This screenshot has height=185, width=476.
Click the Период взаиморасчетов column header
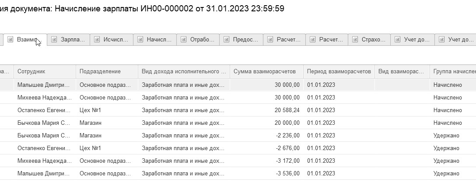(339, 72)
